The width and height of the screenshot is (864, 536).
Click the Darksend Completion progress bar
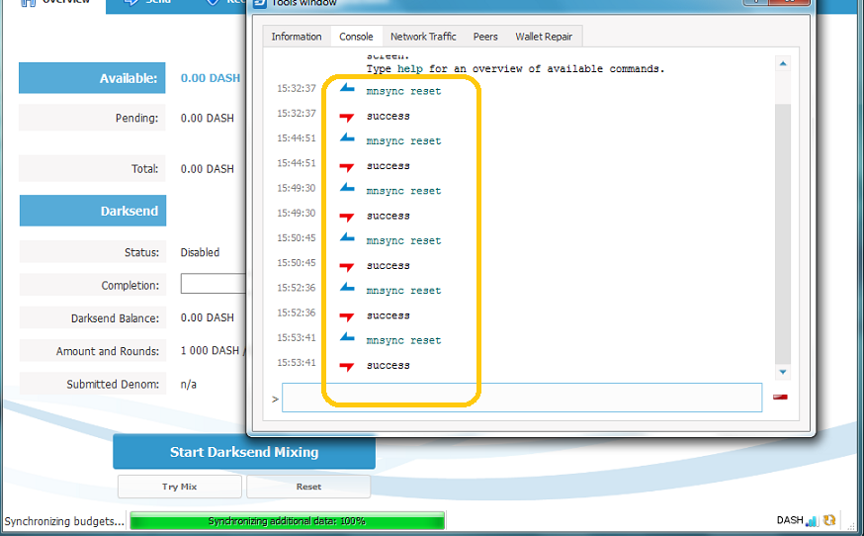coord(214,284)
